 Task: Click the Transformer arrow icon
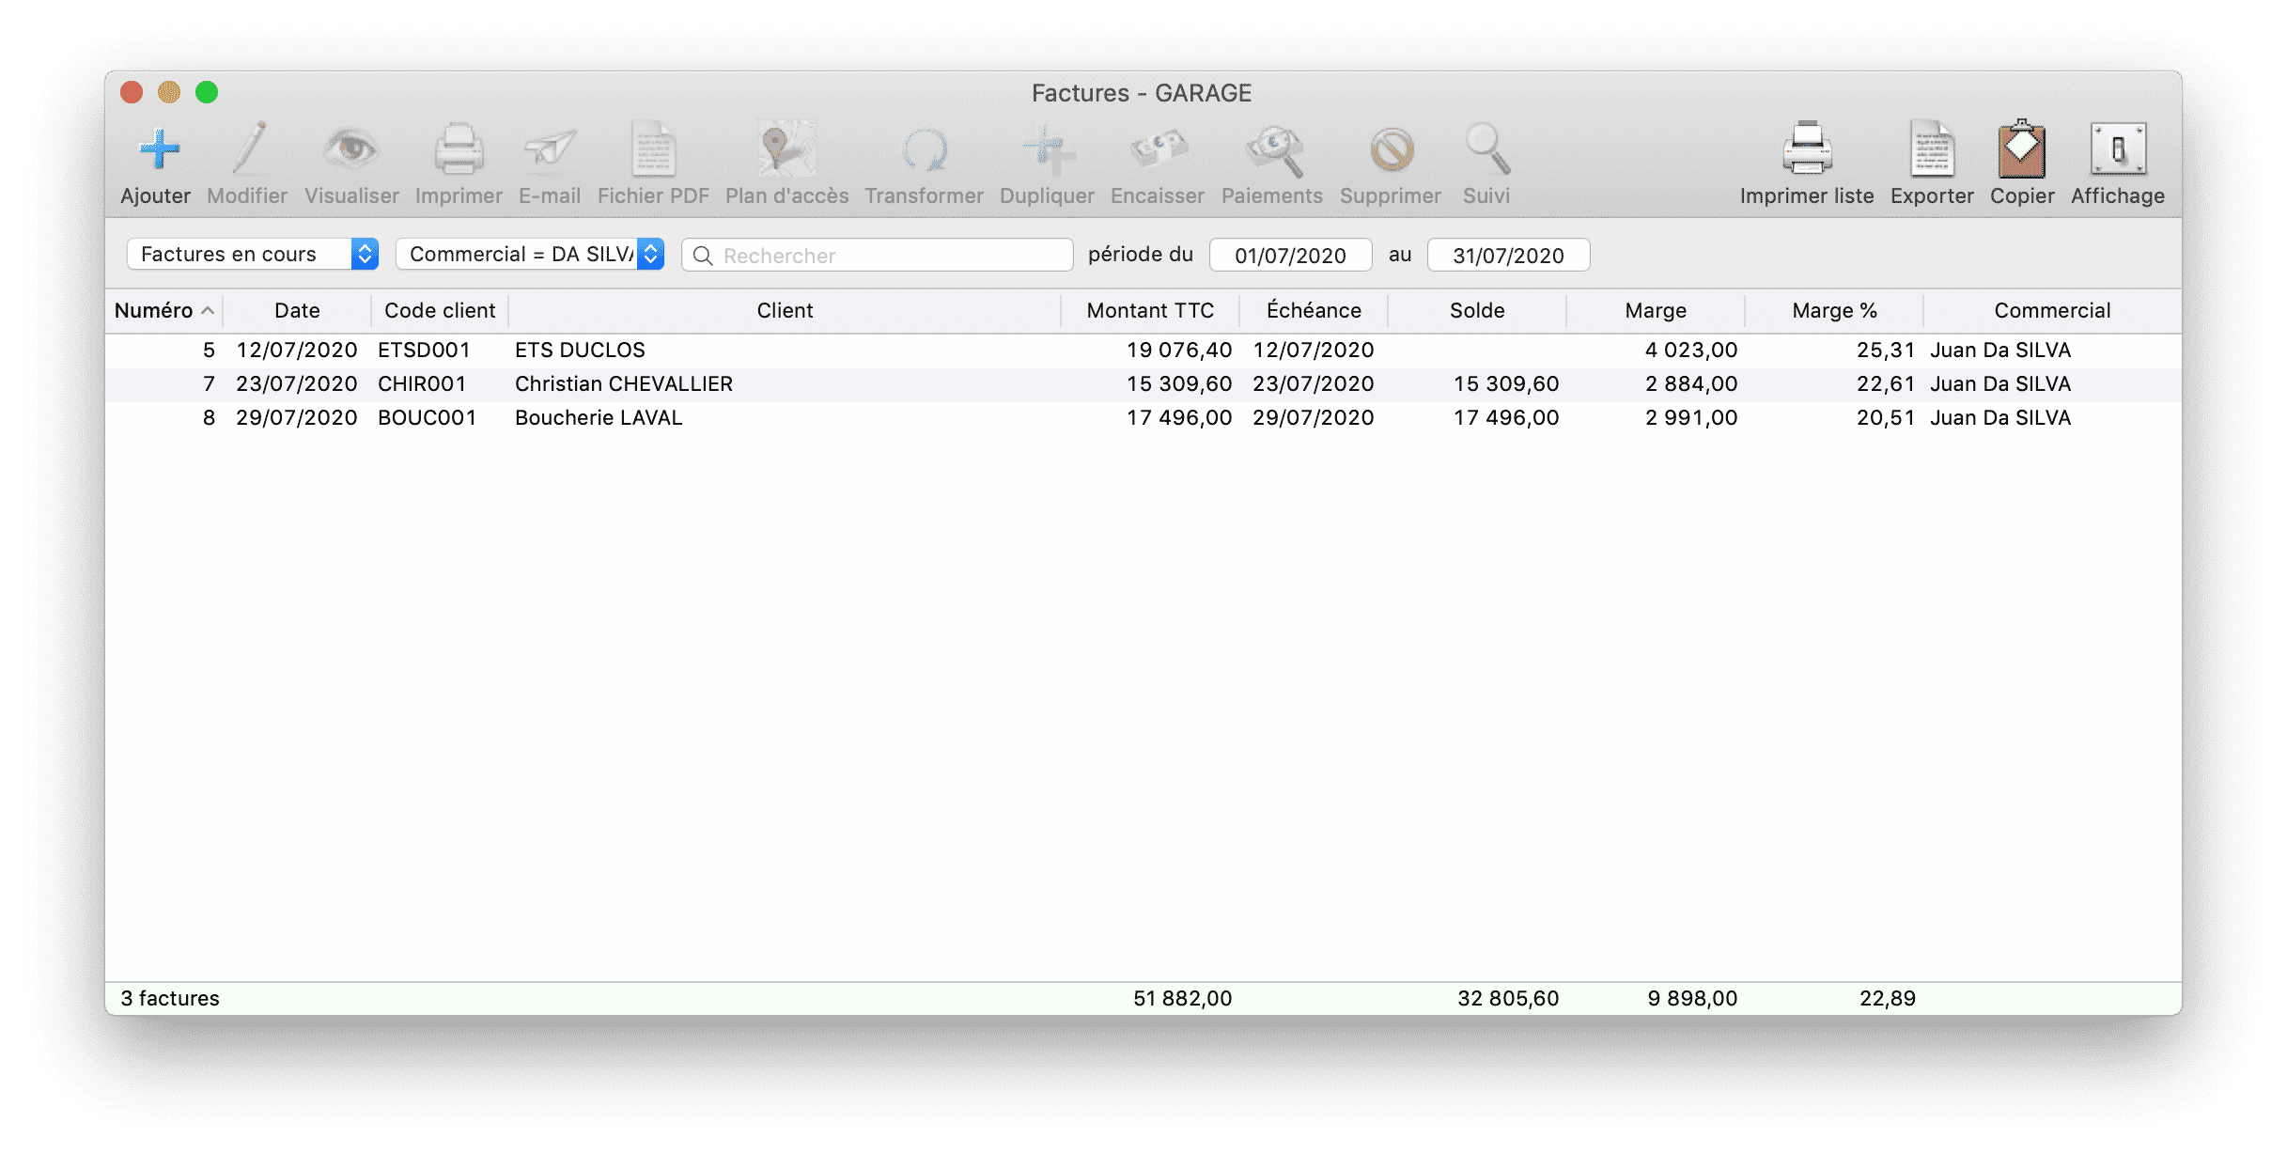[x=924, y=150]
